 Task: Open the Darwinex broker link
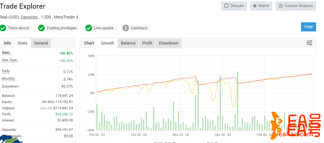(30, 17)
